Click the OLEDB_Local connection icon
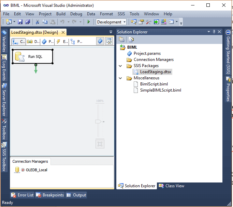 (17, 170)
